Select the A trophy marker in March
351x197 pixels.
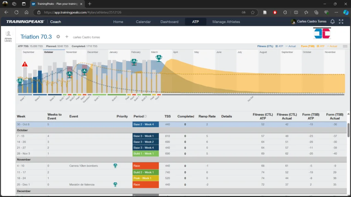159,58
